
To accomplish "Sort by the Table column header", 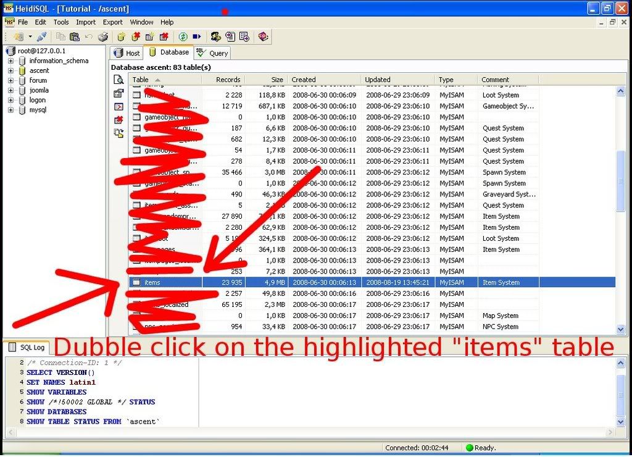I will click(165, 80).
